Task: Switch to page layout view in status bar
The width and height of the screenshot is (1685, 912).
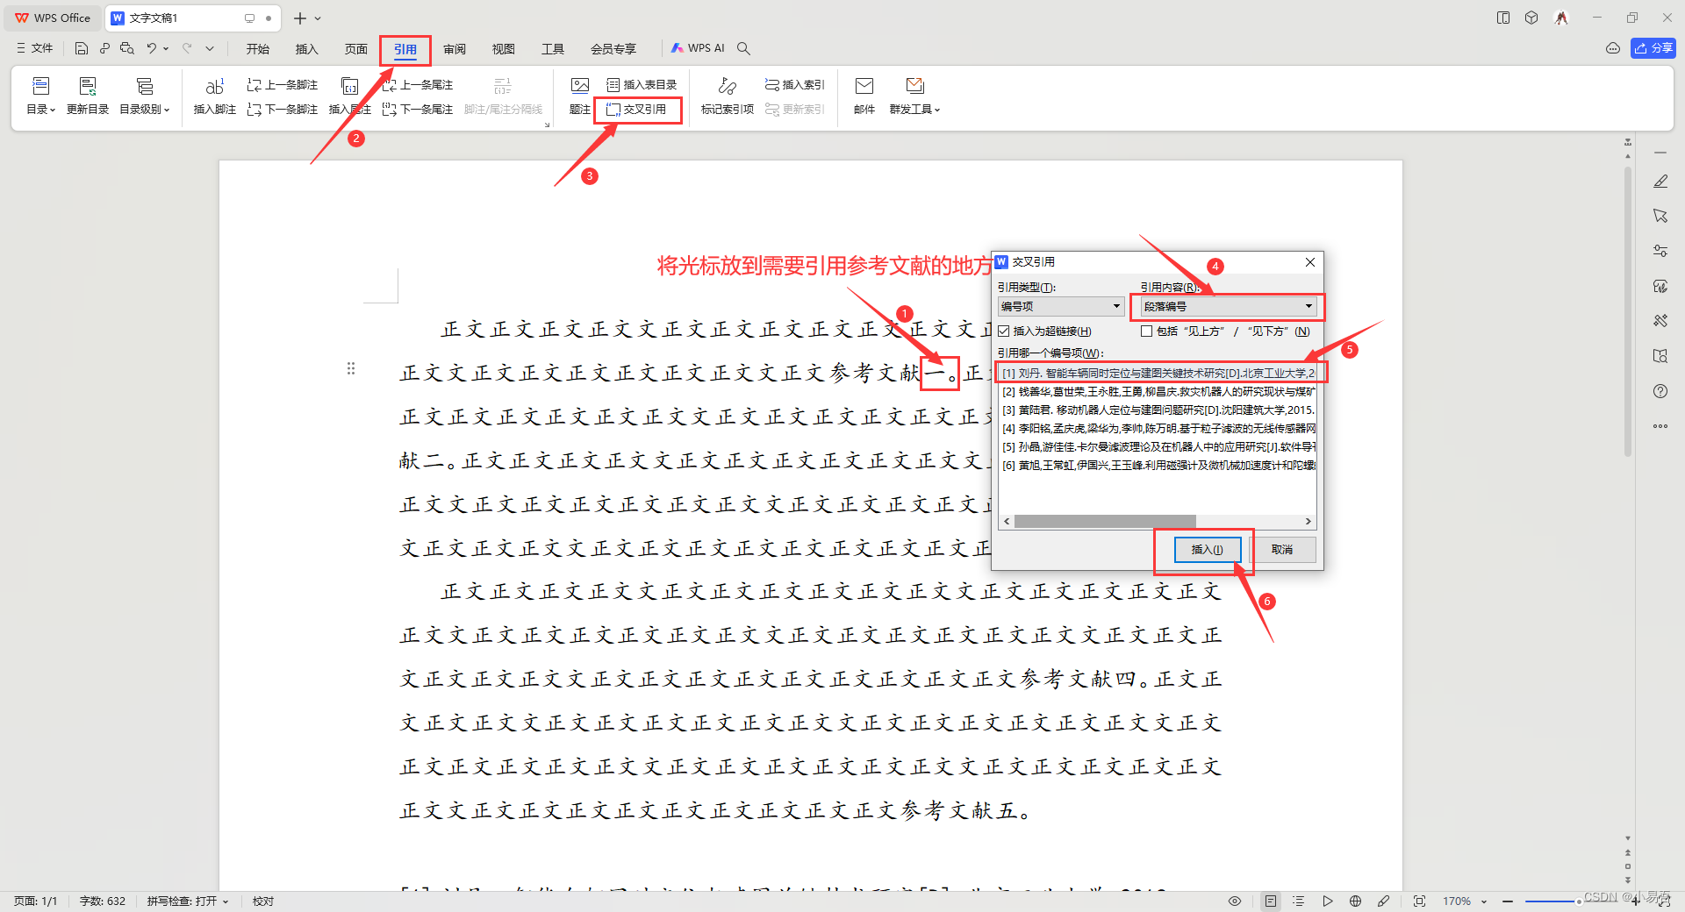Action: pyautogui.click(x=1270, y=901)
